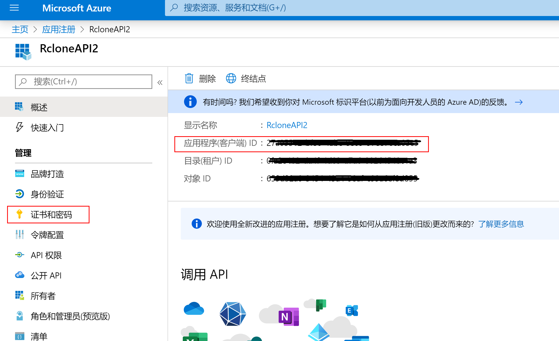Open RcloneAPI2 display name link

287,125
